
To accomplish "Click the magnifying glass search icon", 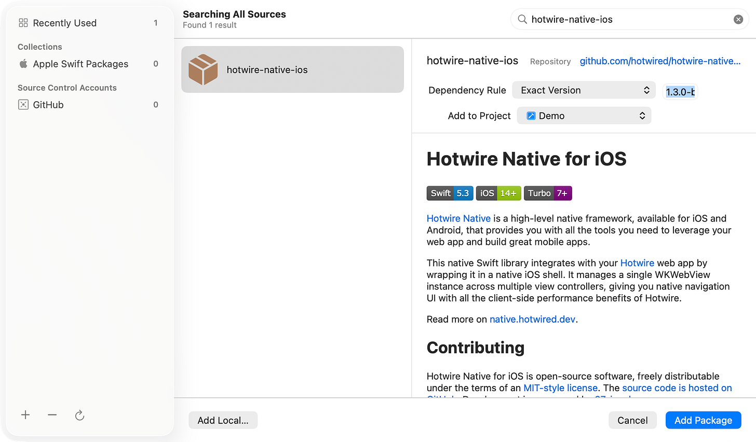I will coord(522,19).
